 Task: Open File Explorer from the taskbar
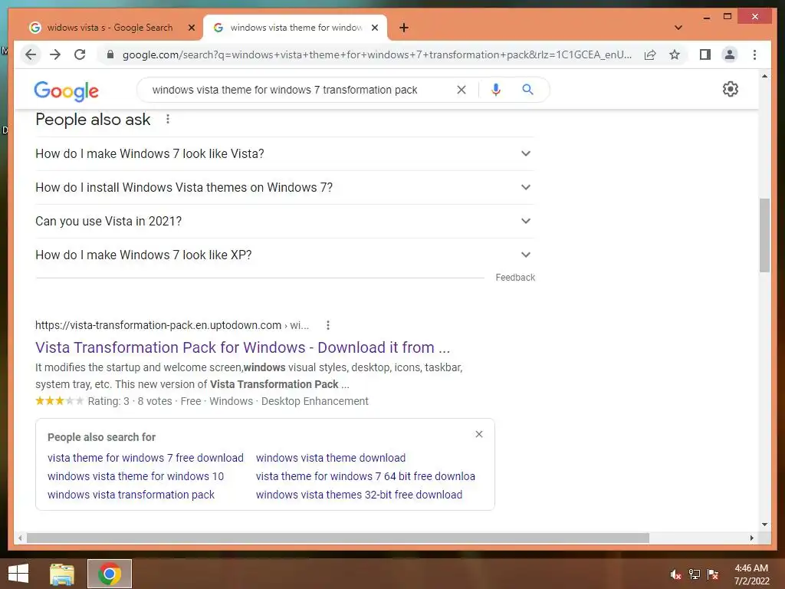pyautogui.click(x=62, y=574)
